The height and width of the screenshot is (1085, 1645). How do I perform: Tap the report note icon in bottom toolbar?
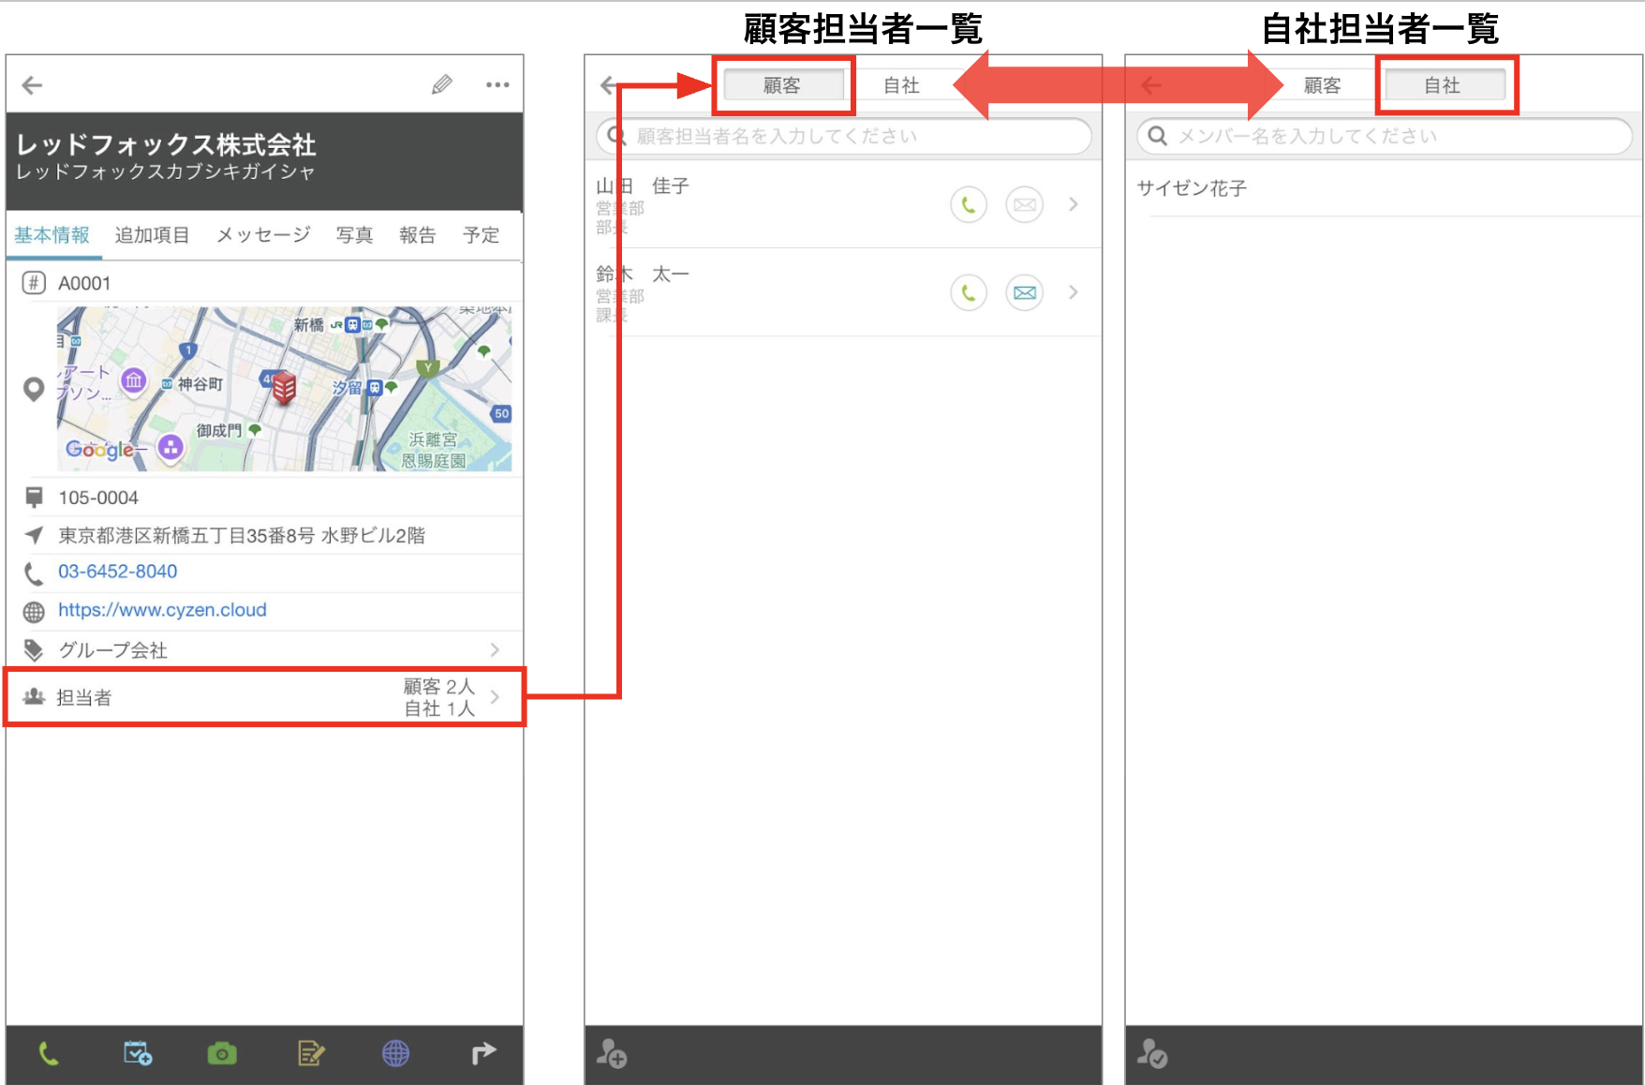pyautogui.click(x=310, y=1054)
